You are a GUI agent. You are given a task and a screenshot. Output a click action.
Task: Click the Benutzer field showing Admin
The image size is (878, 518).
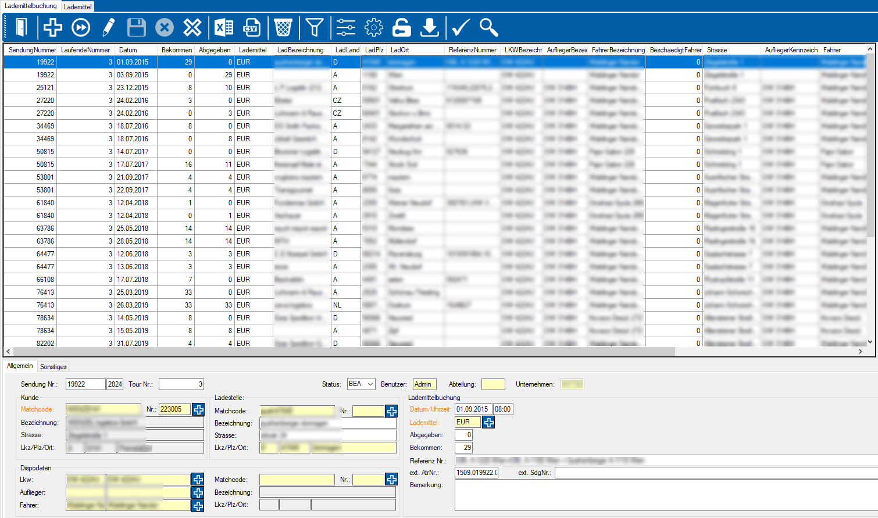pos(424,384)
